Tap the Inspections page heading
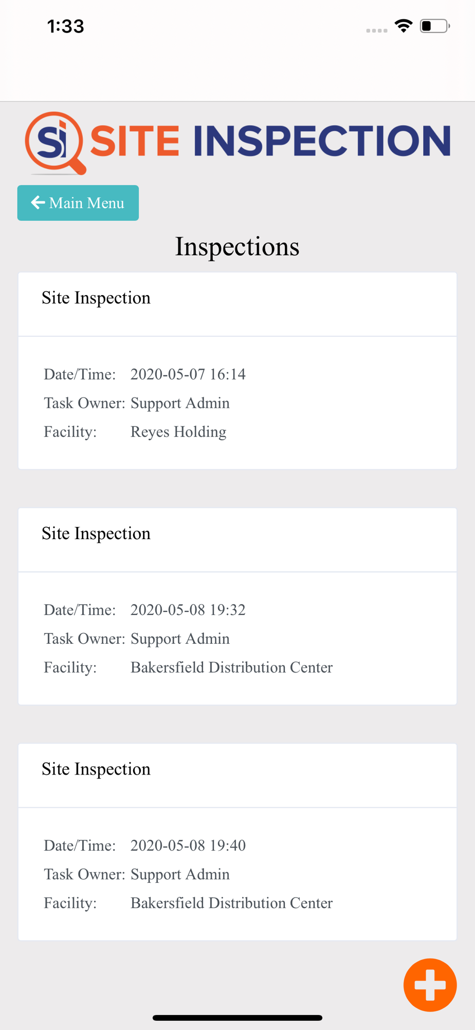475x1030 pixels. (237, 246)
